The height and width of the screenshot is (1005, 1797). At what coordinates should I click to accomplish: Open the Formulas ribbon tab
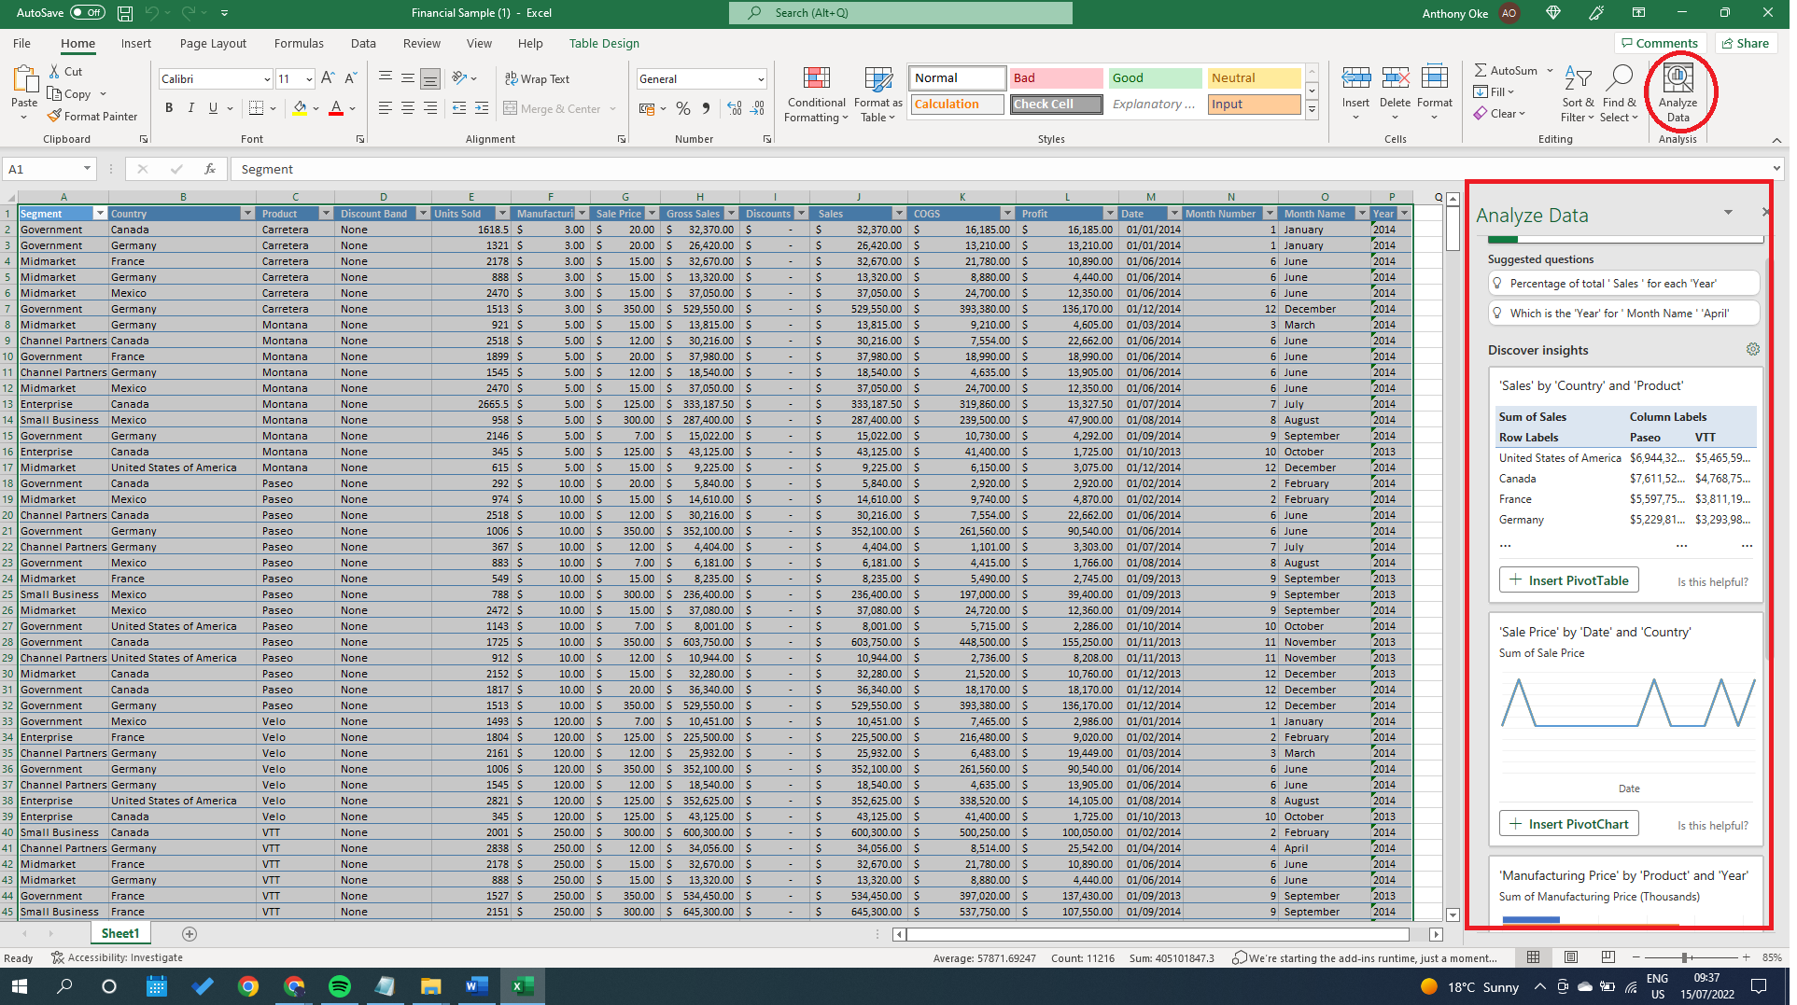[298, 43]
